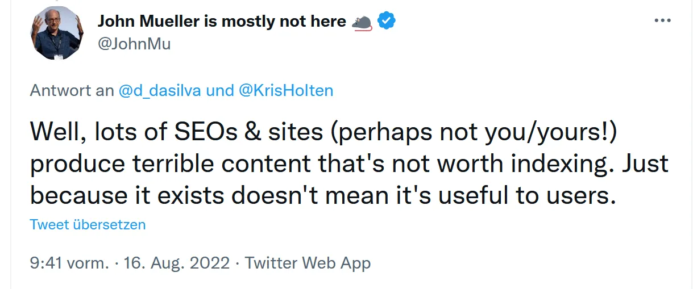Open the @KrisHolten profile mention
The width and height of the screenshot is (693, 289).
pos(287,90)
